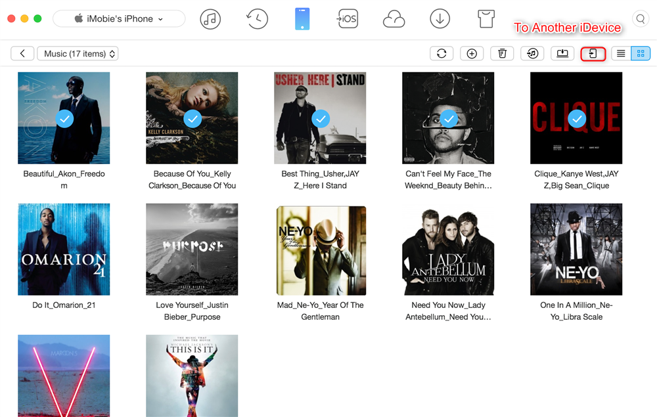The height and width of the screenshot is (417, 657).
Task: Open the backup history clock icon
Action: point(257,19)
